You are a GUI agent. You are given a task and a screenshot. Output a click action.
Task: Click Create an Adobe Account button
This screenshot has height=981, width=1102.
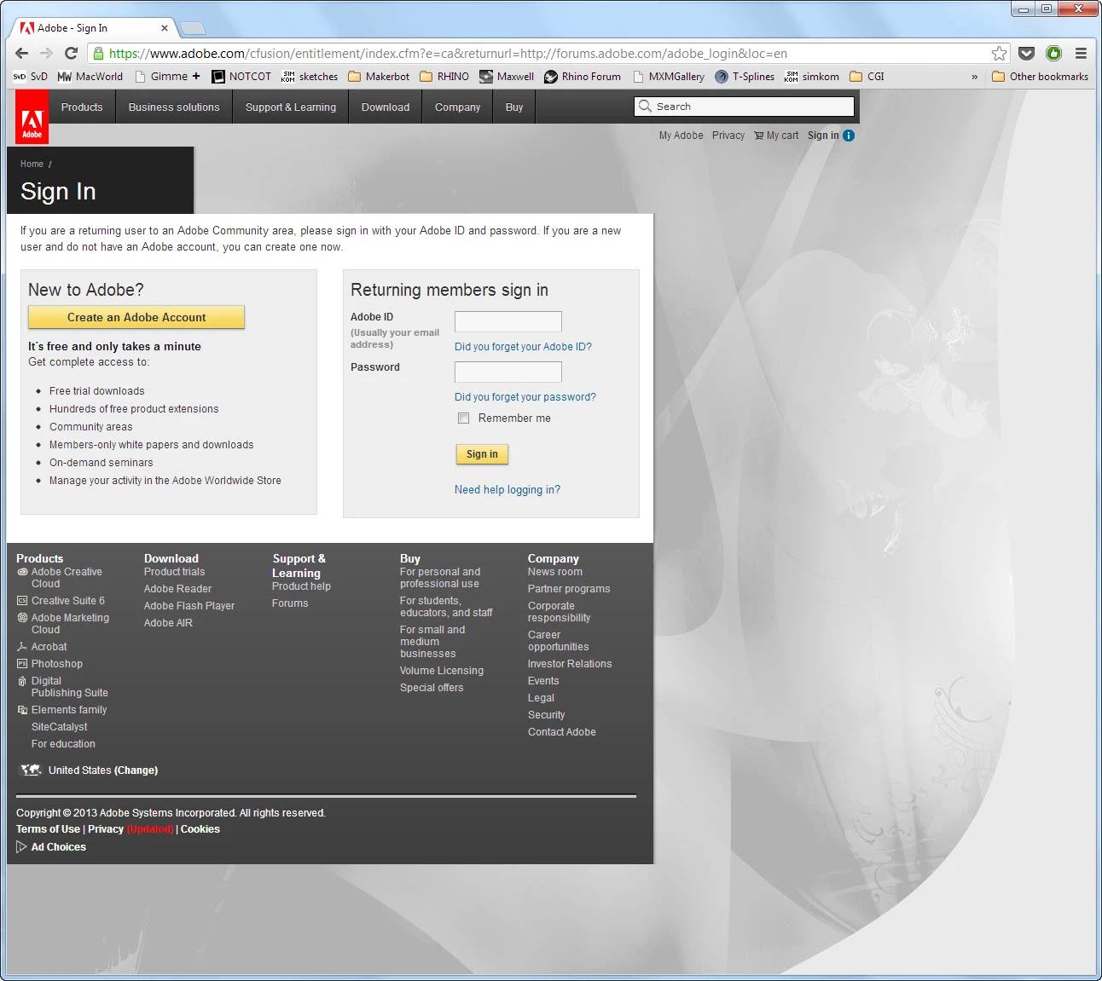pyautogui.click(x=136, y=317)
